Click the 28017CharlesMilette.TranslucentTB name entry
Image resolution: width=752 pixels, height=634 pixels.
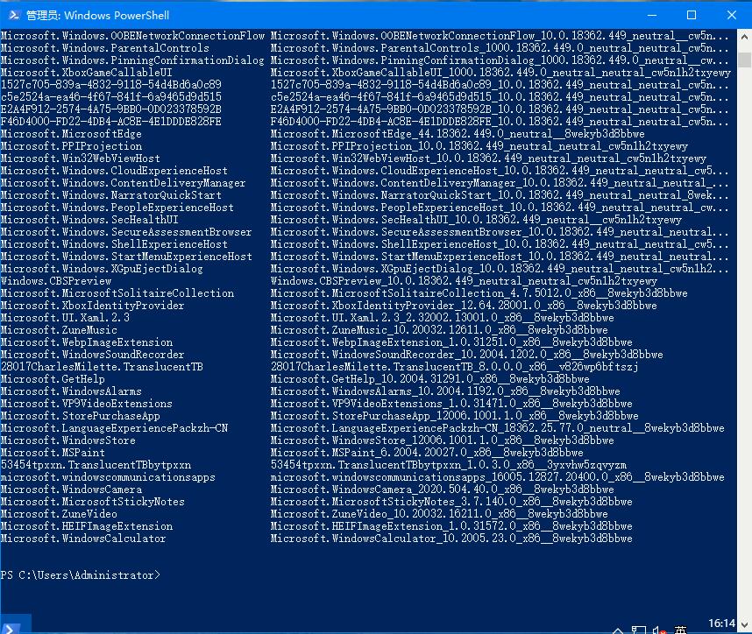102,367
